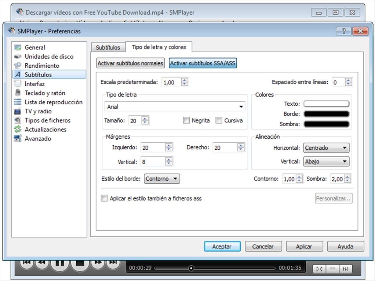Click the SMPlayer icon in the main player title bar
This screenshot has height=281, width=375.
19,12
